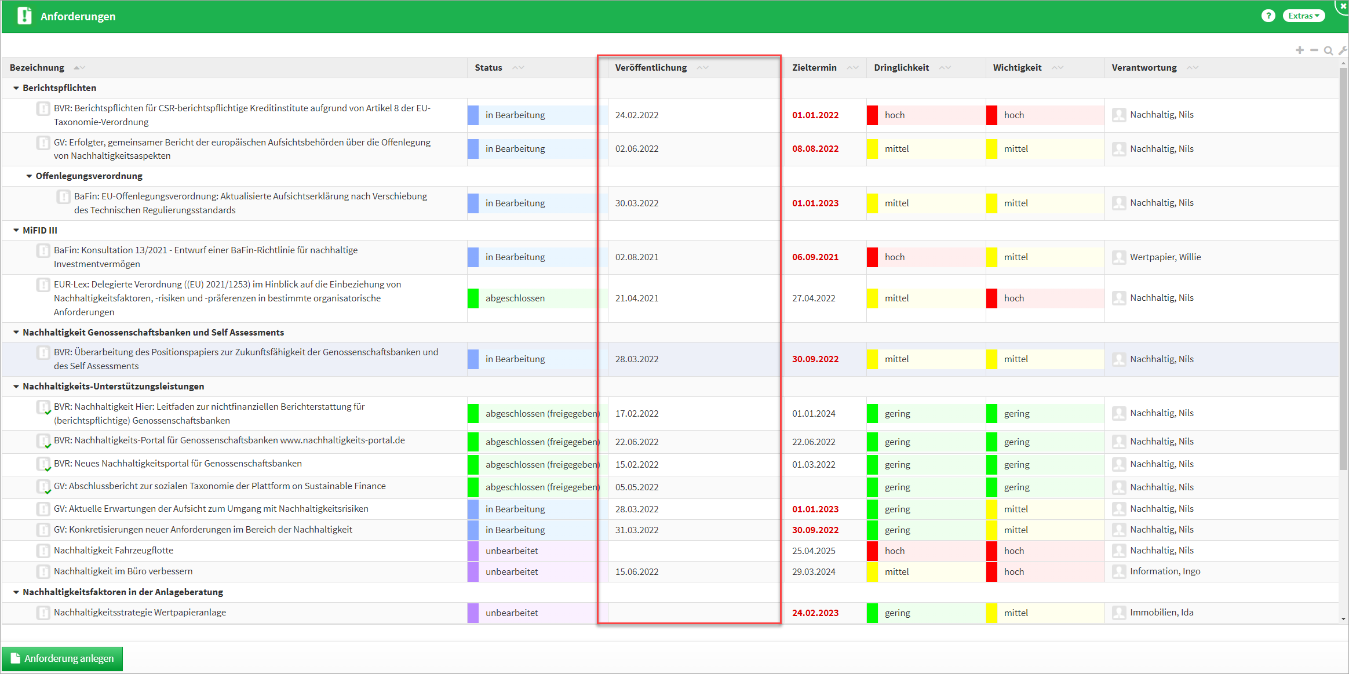Open the Extras dropdown menu
Screen dimensions: 1349x674
(1303, 16)
